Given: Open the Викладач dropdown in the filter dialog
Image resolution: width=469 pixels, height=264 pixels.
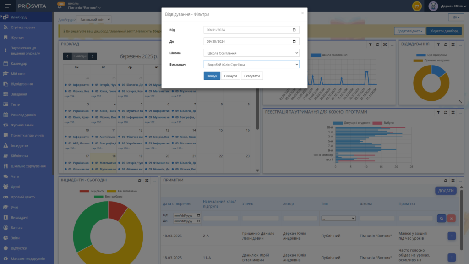Looking at the screenshot, I should tap(251, 63).
